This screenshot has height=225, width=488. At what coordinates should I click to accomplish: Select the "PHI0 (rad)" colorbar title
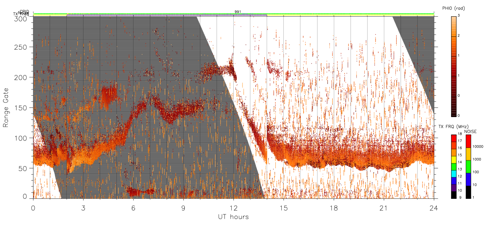[x=453, y=8]
